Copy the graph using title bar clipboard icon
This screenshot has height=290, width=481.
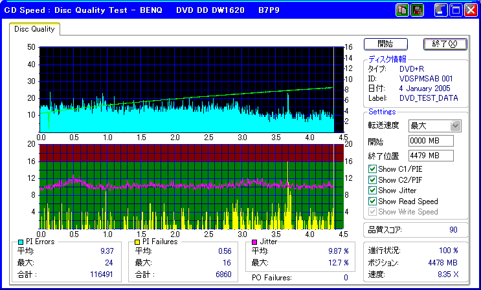point(402,10)
